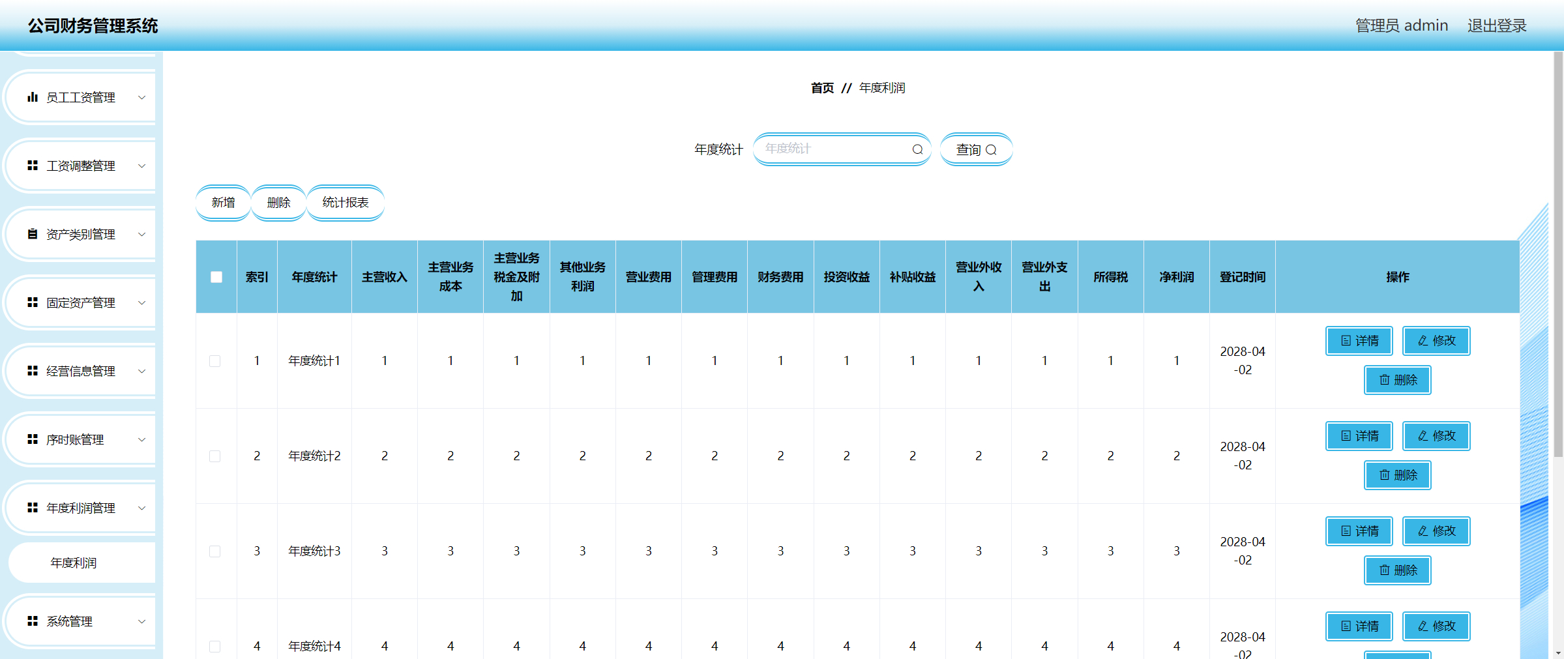Screen dimensions: 1564x659
Task: Click the 登记时间 column header
Action: point(1243,277)
